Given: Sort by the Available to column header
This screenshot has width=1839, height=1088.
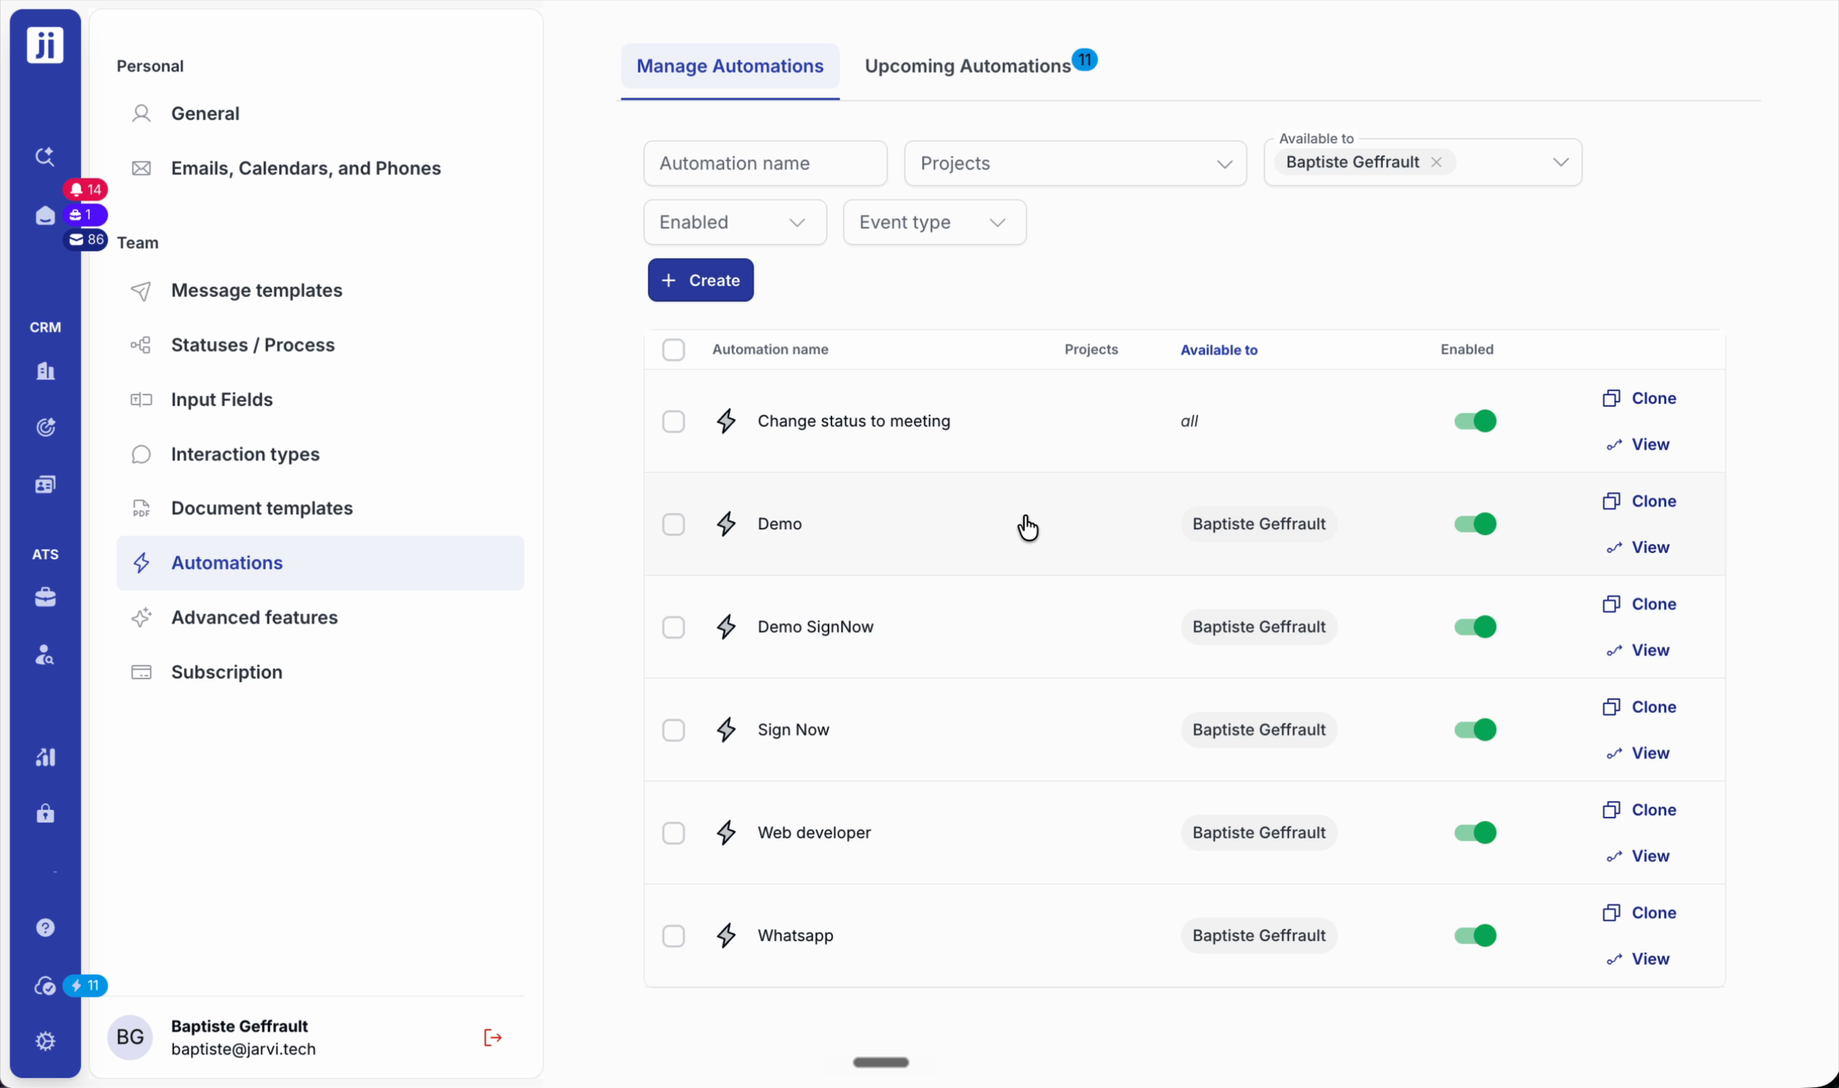Looking at the screenshot, I should point(1219,349).
